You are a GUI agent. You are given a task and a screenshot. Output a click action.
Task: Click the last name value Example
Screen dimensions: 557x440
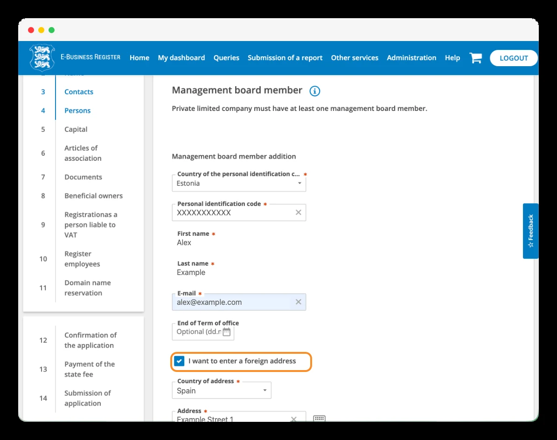pyautogui.click(x=191, y=273)
